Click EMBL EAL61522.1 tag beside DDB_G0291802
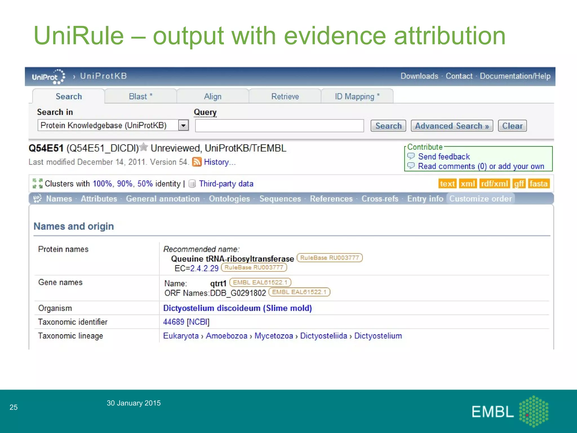 click(299, 292)
